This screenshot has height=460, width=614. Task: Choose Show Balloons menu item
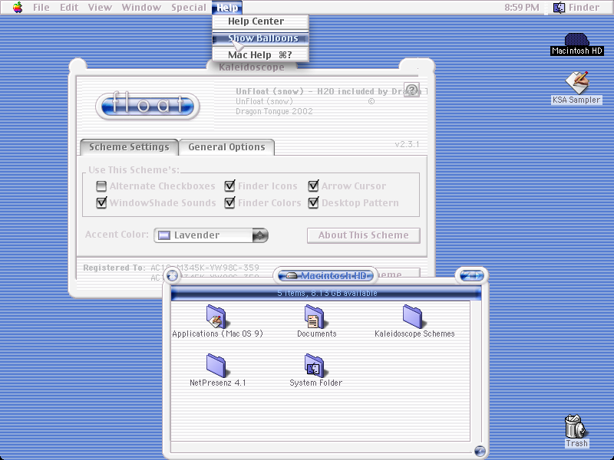tap(260, 38)
